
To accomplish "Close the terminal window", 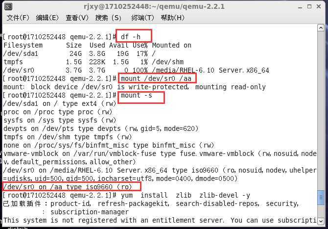I will 319,6.
